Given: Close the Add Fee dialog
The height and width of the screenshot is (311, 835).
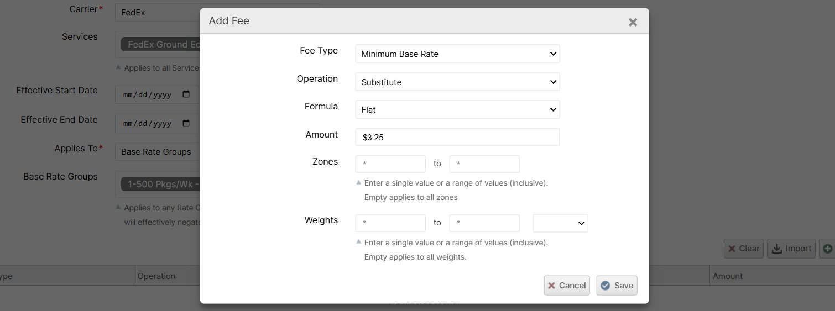Looking at the screenshot, I should [x=633, y=22].
